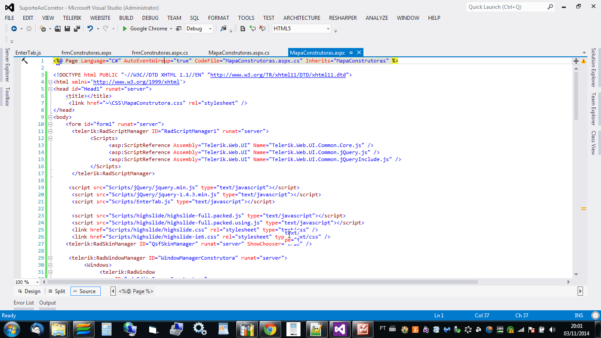Viewport: 601px width, 338px height.
Task: Open the Debug configuration dropdown
Action: coord(199,29)
